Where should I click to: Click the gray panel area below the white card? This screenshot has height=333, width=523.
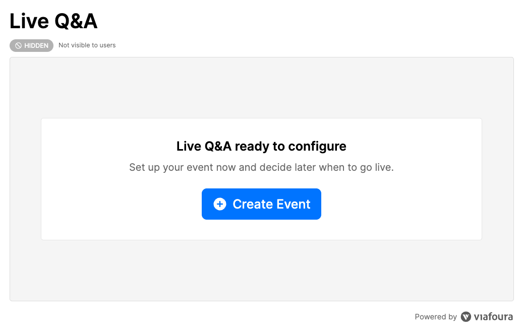261,271
